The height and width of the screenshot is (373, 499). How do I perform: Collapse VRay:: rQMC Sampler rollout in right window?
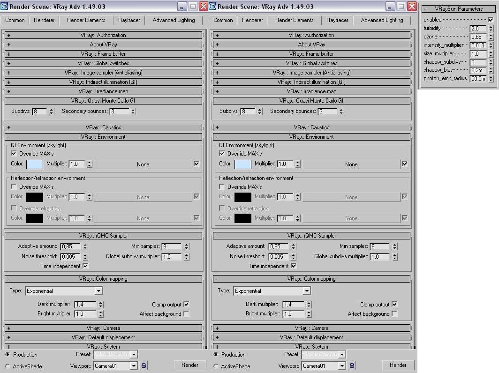click(311, 236)
